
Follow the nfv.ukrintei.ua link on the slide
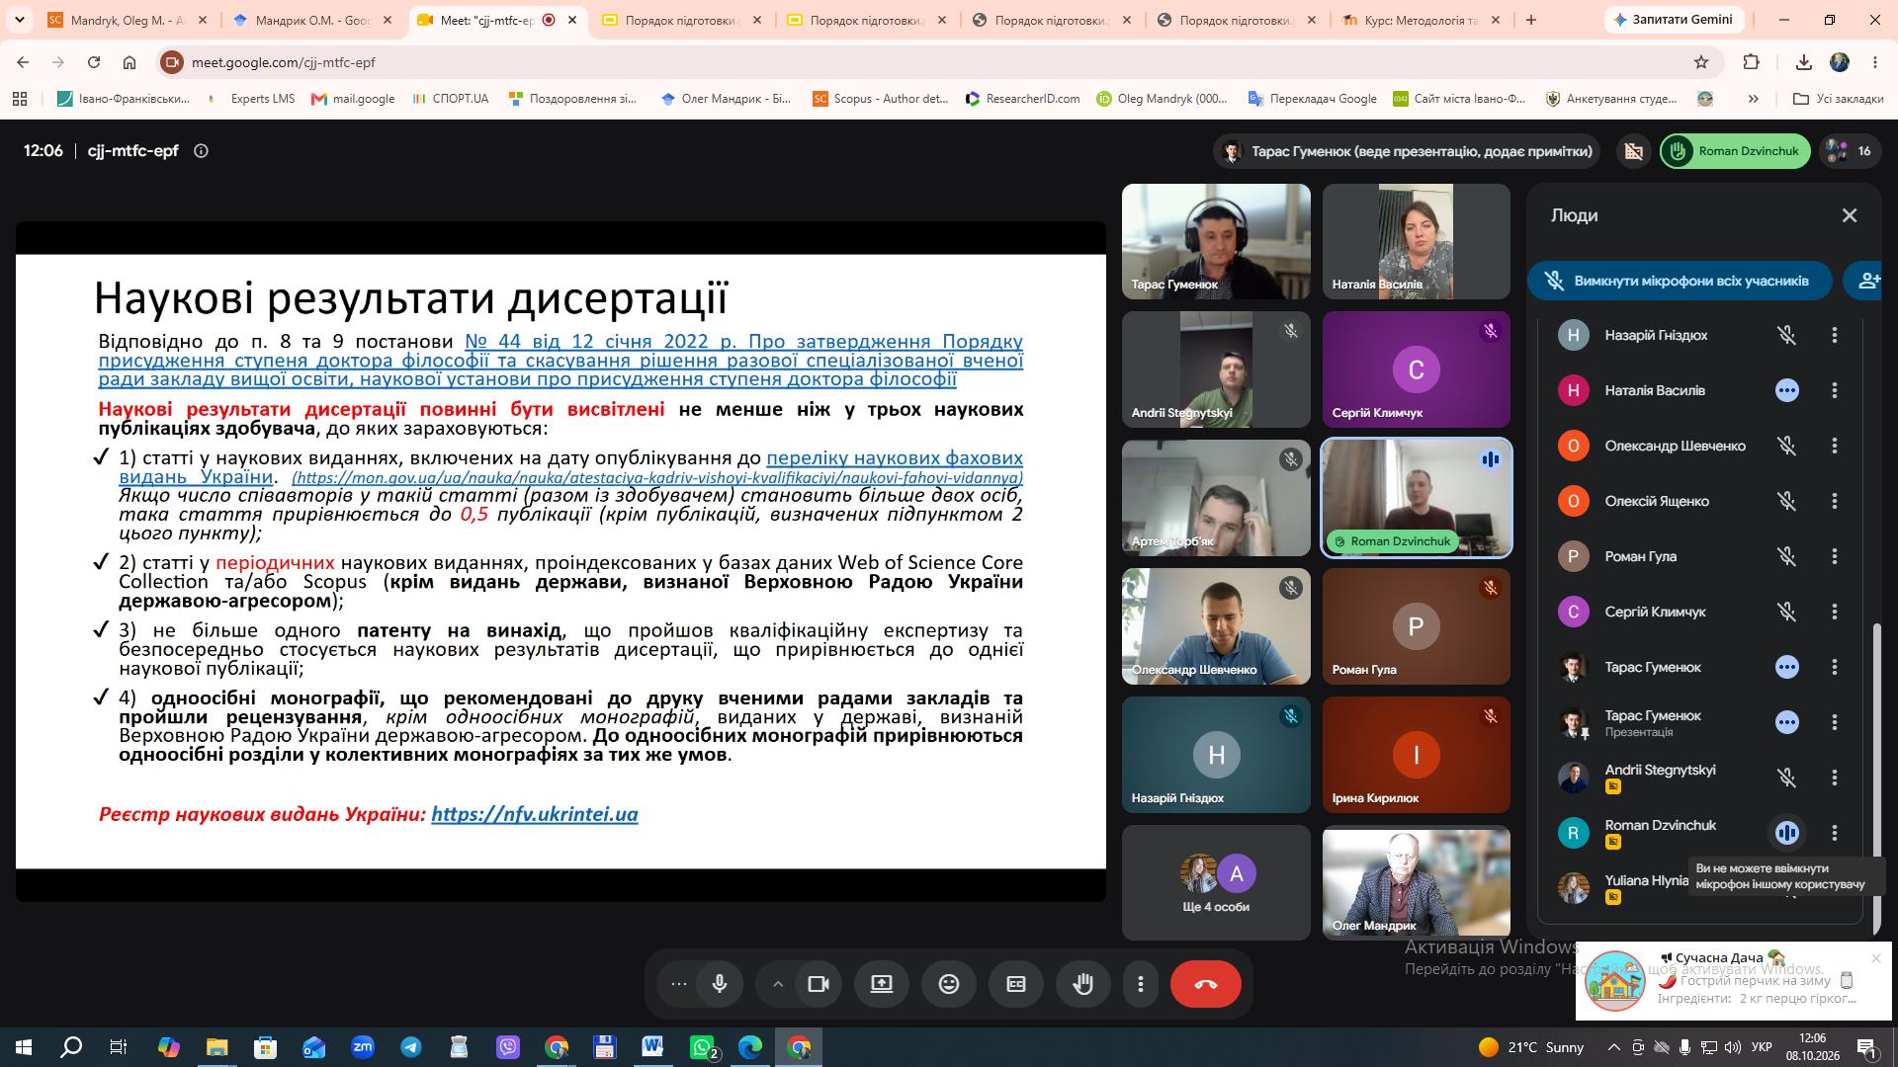[534, 814]
